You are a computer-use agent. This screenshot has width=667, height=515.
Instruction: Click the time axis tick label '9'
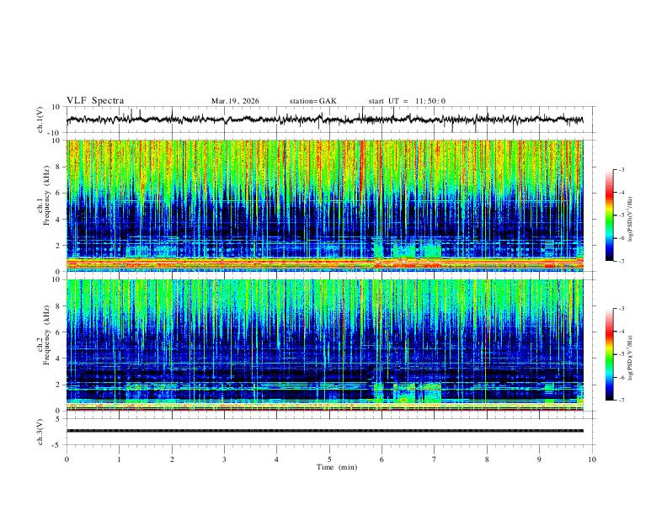click(539, 459)
